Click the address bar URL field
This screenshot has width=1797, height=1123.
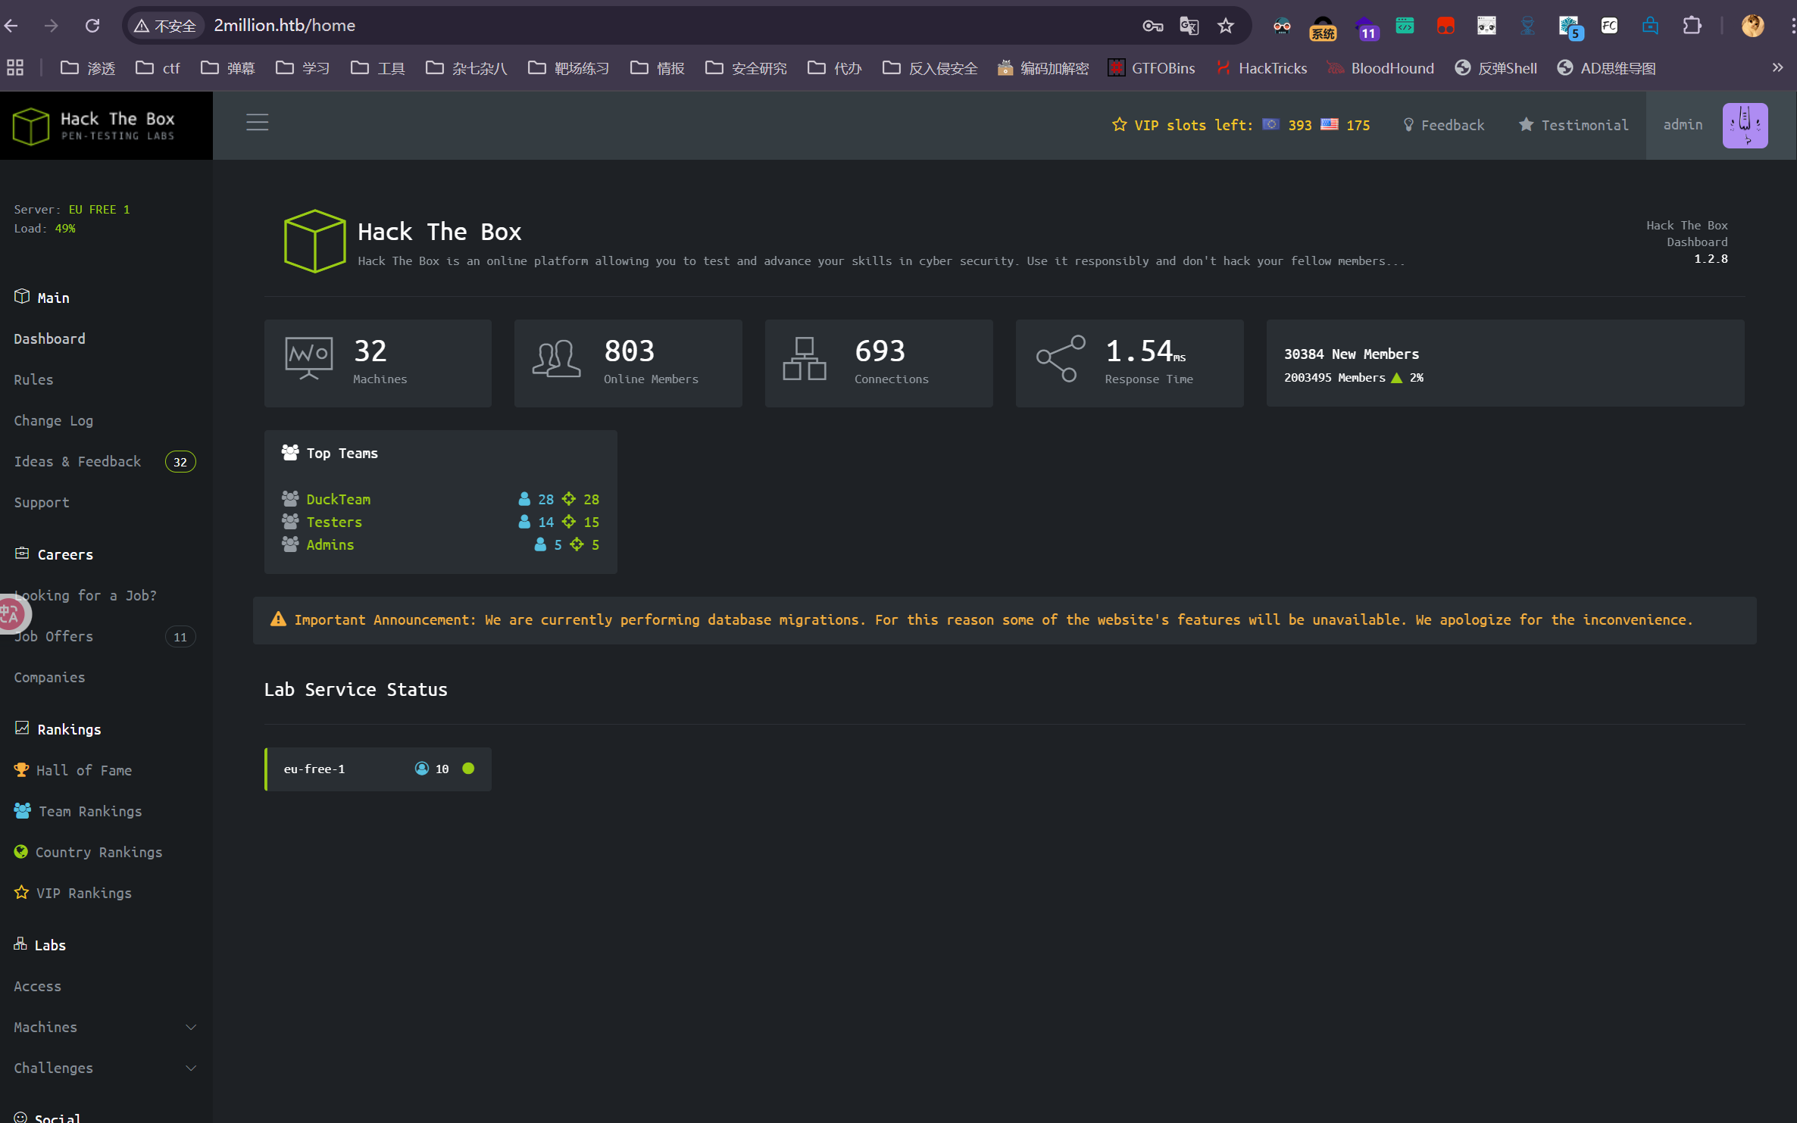coord(606,26)
